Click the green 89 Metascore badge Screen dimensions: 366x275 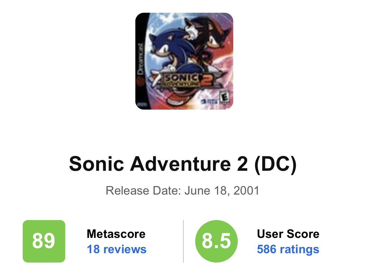(44, 241)
